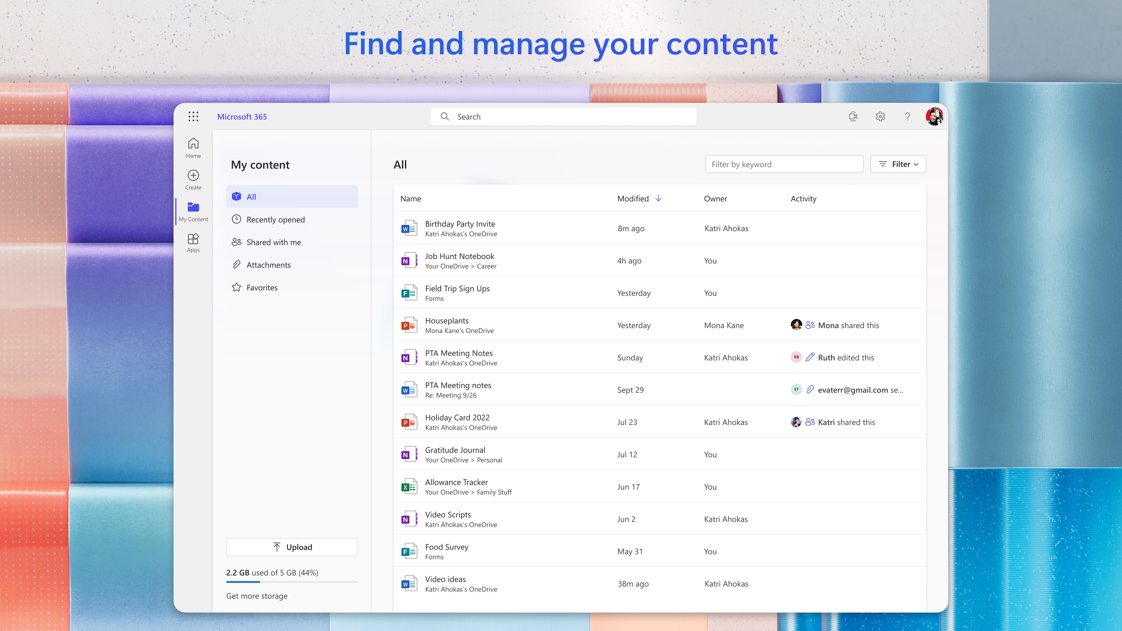Click the Filter by keyword field
Viewport: 1122px width, 631px height.
point(784,164)
